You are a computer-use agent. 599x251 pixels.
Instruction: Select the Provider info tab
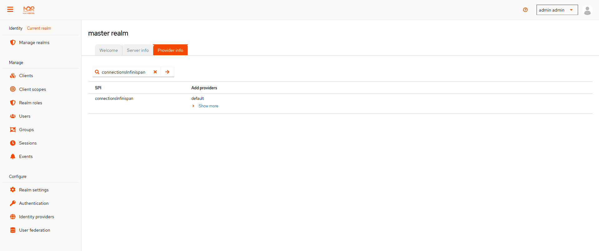170,50
